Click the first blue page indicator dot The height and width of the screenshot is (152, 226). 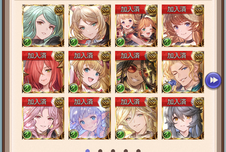click(87, 151)
